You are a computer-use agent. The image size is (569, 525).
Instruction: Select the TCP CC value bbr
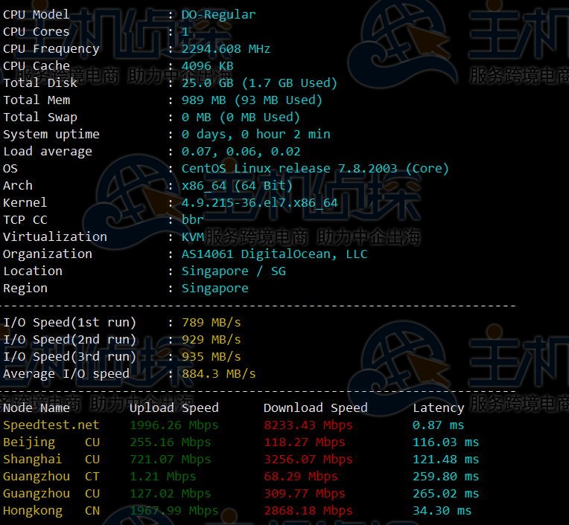click(x=192, y=219)
